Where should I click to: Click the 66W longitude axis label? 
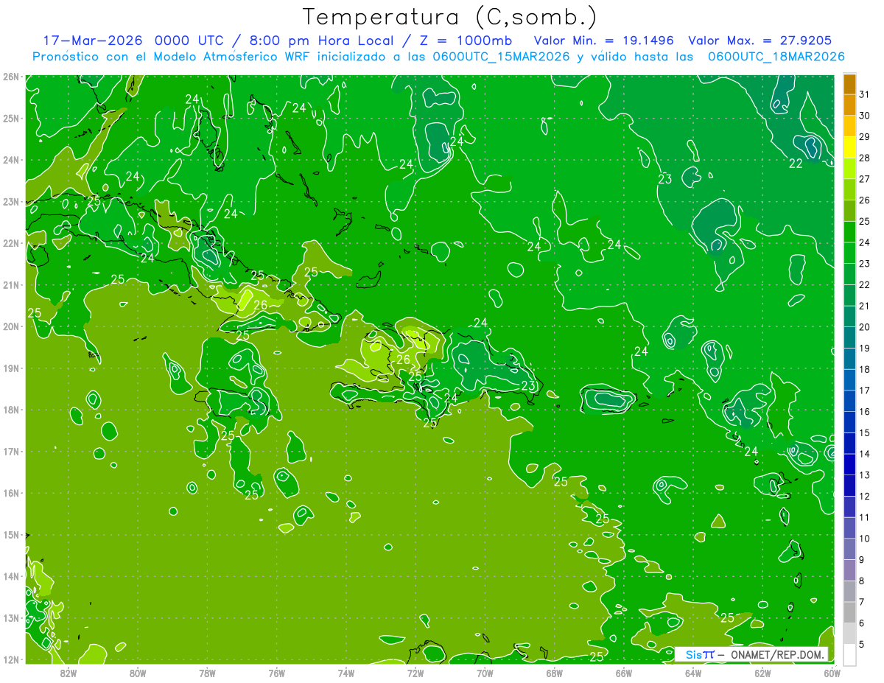tap(624, 673)
